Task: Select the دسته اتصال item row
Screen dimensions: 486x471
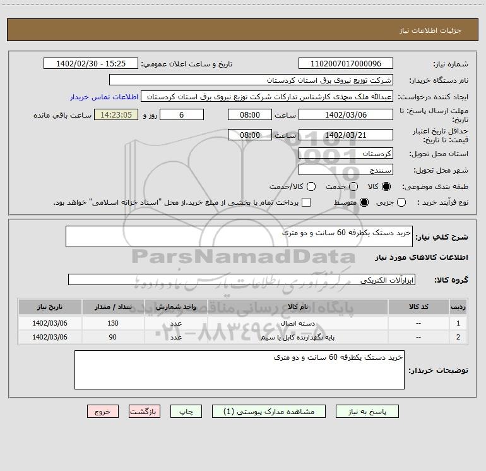Action: pyautogui.click(x=243, y=323)
